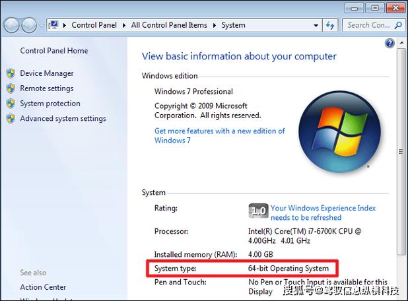Click the Pen and Touch label

pyautogui.click(x=180, y=283)
